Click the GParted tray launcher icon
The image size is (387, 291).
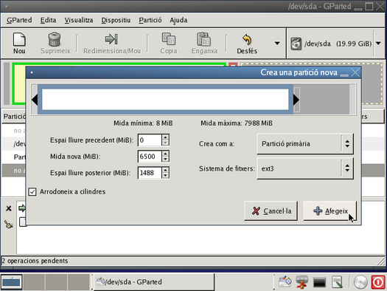[x=285, y=282]
